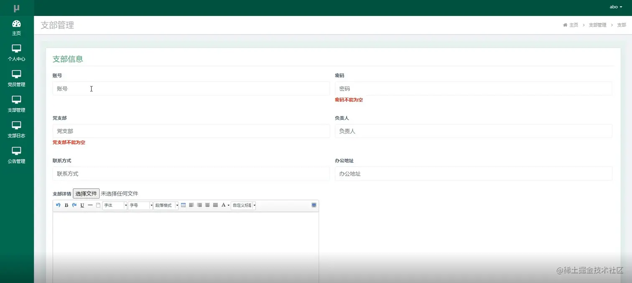Image resolution: width=632 pixels, height=283 pixels.
Task: Justify text in editor
Action: point(215,205)
